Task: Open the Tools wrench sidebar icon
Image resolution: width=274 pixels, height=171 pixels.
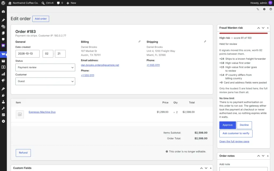Action: [x=3, y=108]
